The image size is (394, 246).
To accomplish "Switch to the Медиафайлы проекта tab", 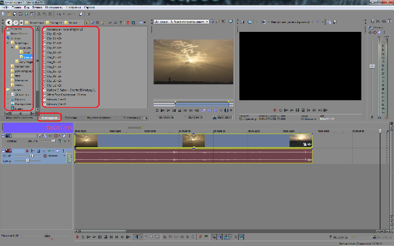I will click(19, 118).
